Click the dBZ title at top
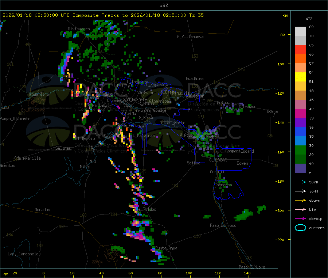 164,5
